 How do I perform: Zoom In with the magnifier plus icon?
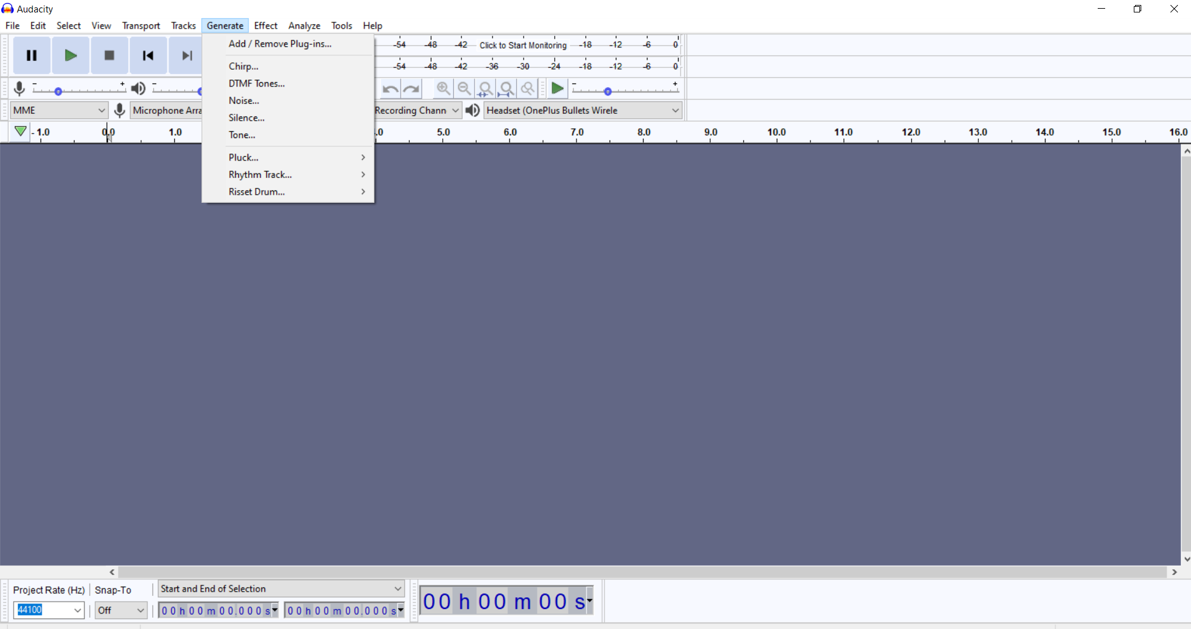point(443,89)
